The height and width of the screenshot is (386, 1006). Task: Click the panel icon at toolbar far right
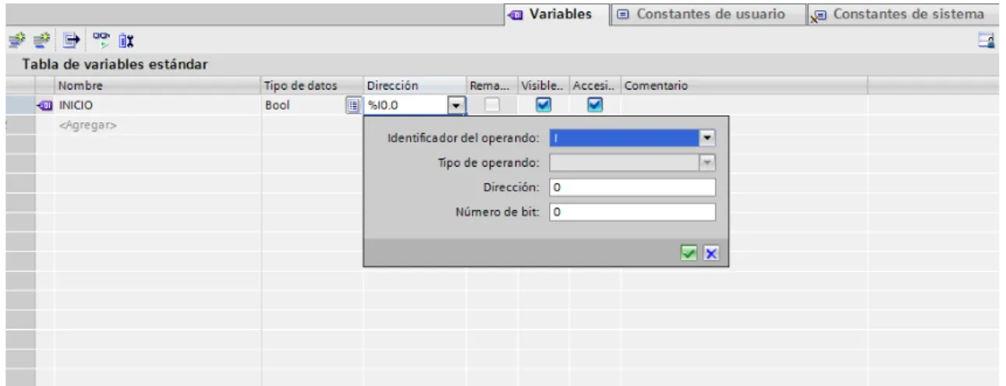point(986,40)
